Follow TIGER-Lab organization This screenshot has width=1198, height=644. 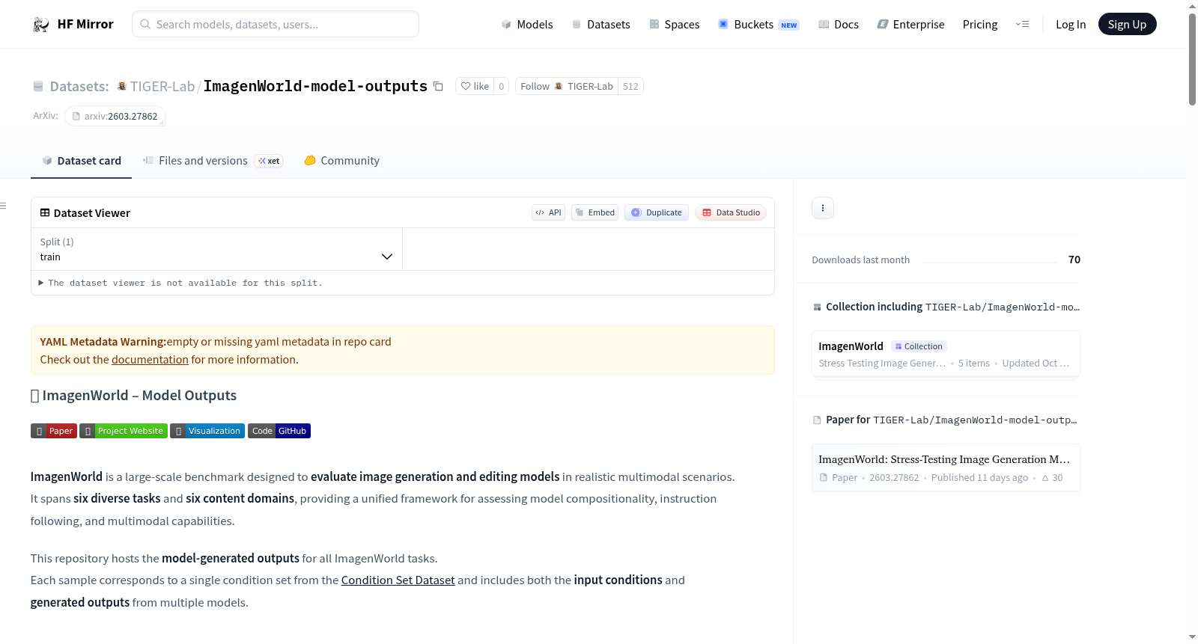coord(567,86)
